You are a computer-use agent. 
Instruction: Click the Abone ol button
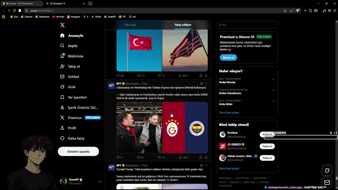tap(228, 58)
